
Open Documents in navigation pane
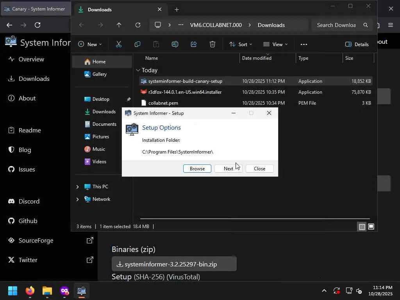[104, 124]
